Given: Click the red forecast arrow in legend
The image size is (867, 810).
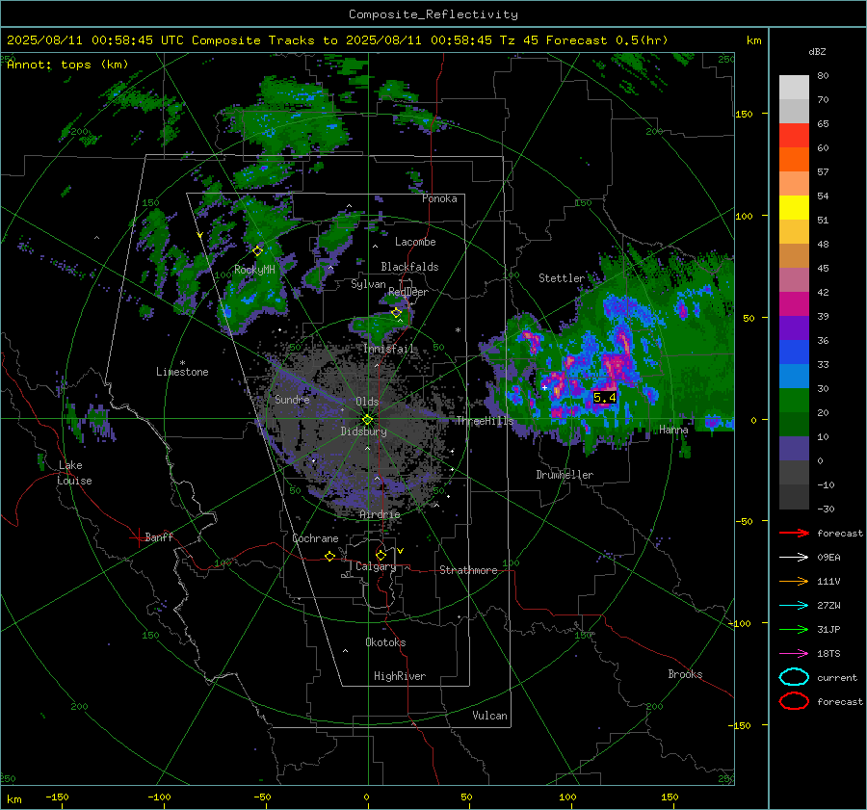Looking at the screenshot, I should coord(794,533).
